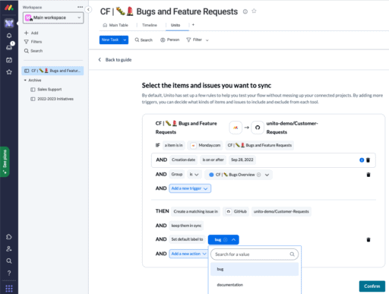Image resolution: width=389 pixels, height=294 pixels.
Task: Open 2022-2023 Initiatives board
Action: point(52,99)
